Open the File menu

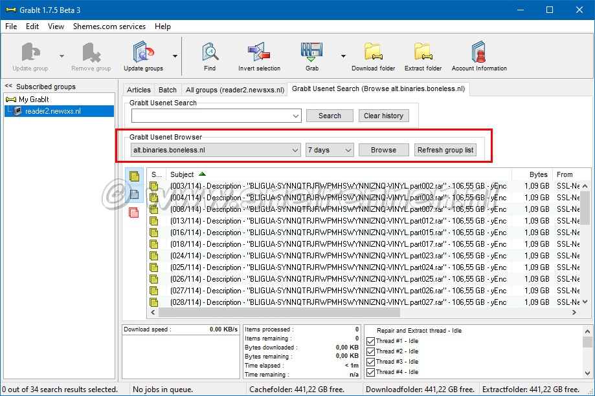[11, 26]
